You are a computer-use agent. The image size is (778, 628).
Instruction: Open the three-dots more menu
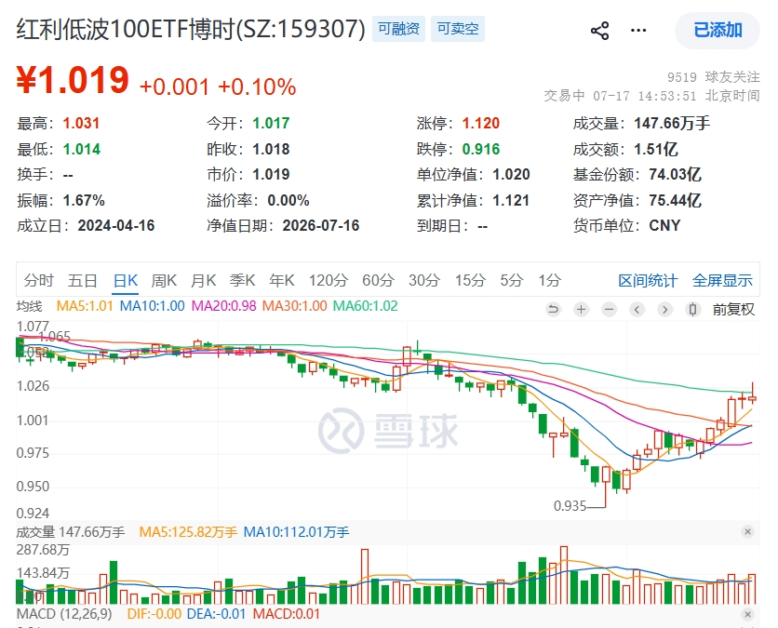(x=638, y=31)
